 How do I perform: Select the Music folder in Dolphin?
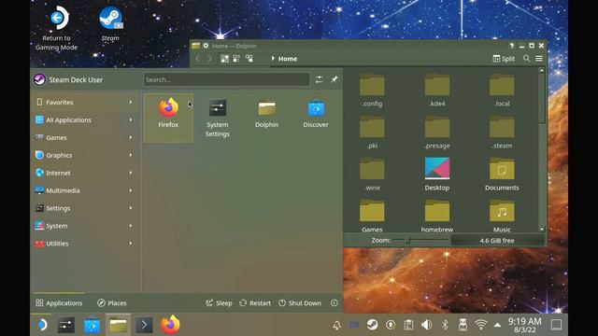pyautogui.click(x=502, y=217)
